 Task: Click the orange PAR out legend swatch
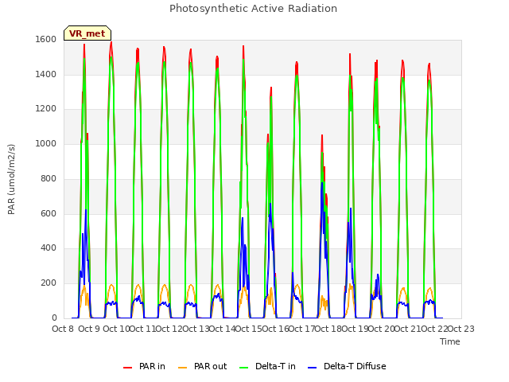pyautogui.click(x=183, y=367)
